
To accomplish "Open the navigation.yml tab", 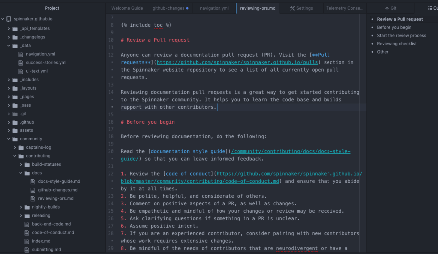I will click(214, 8).
